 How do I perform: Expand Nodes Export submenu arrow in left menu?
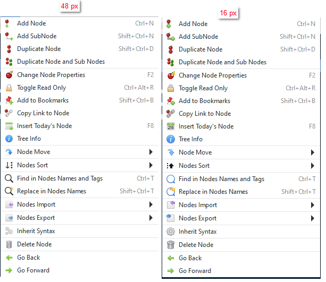[x=151, y=218]
